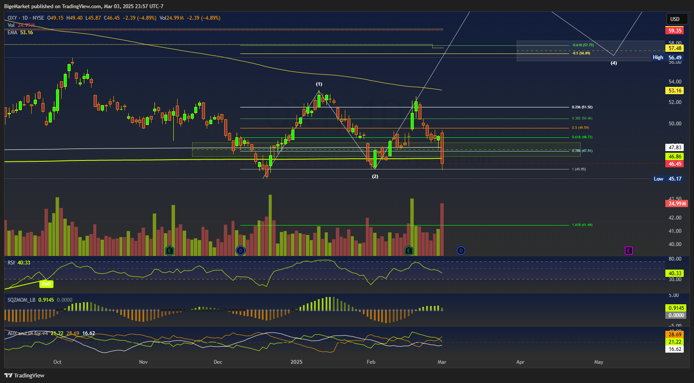Click the Dec date axis label

click(x=218, y=362)
